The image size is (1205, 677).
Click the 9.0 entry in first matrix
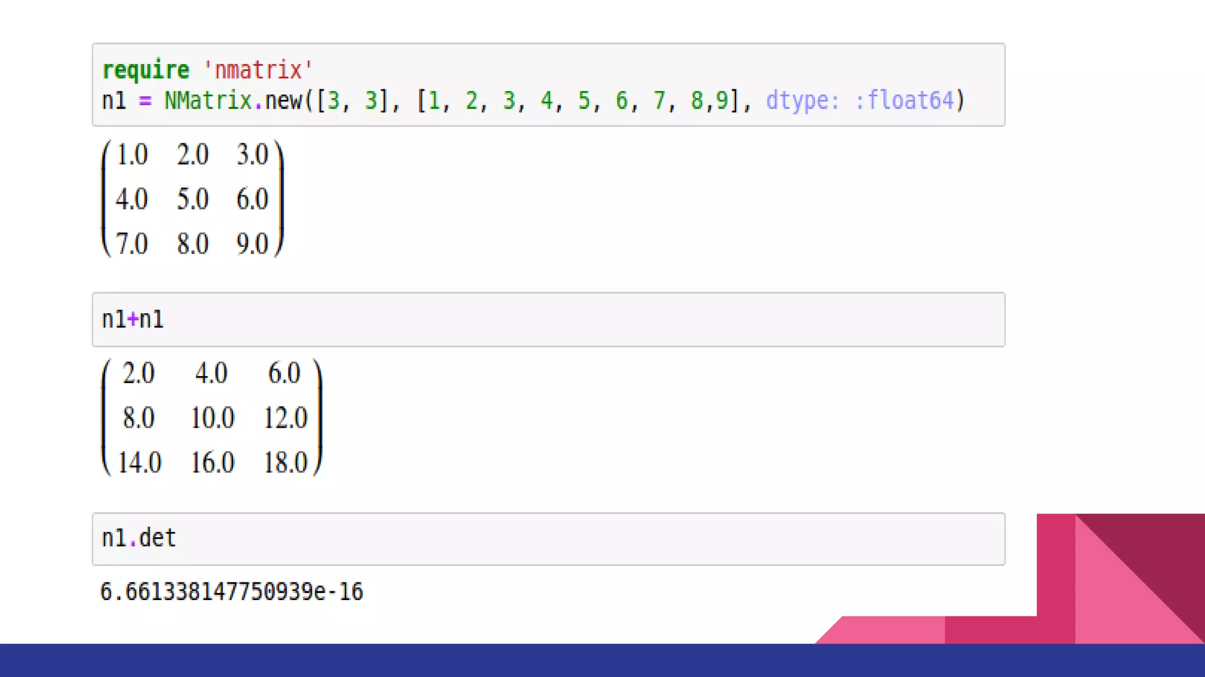(x=252, y=244)
